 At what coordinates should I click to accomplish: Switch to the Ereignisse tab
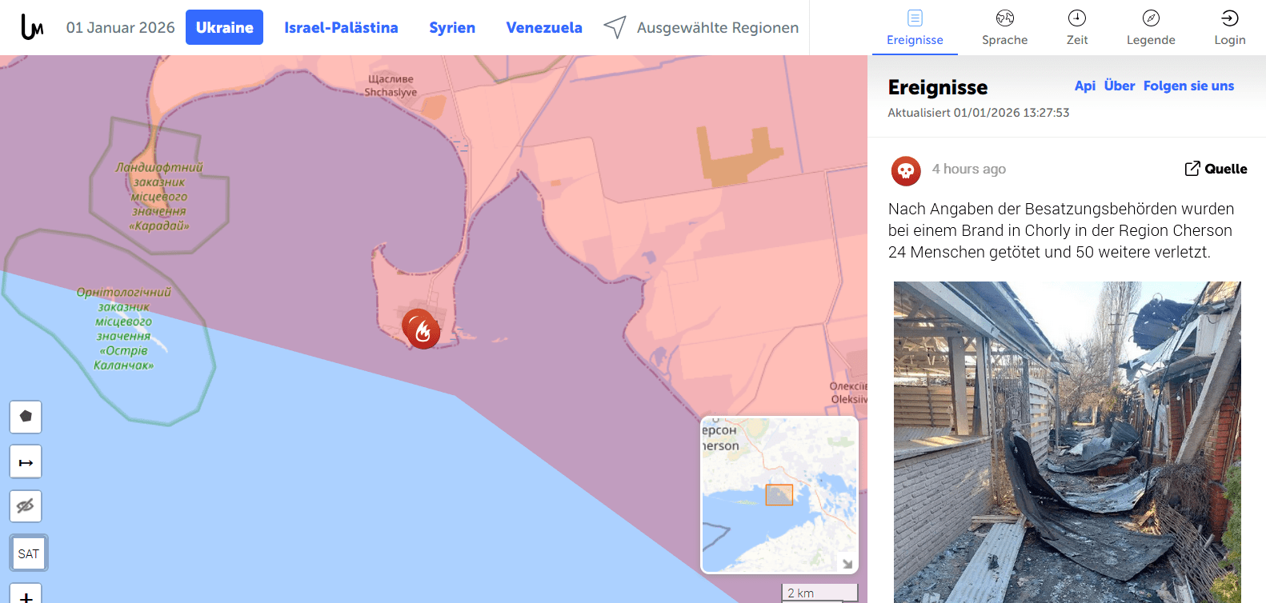coord(915,28)
